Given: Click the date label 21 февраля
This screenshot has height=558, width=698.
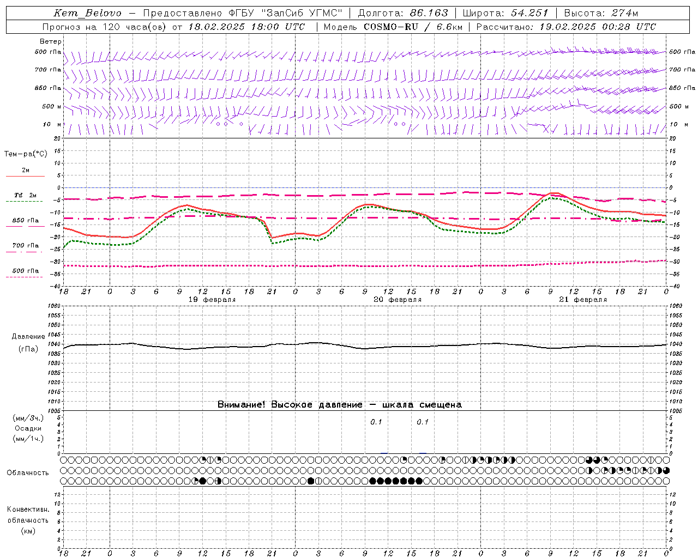Looking at the screenshot, I should click(583, 300).
